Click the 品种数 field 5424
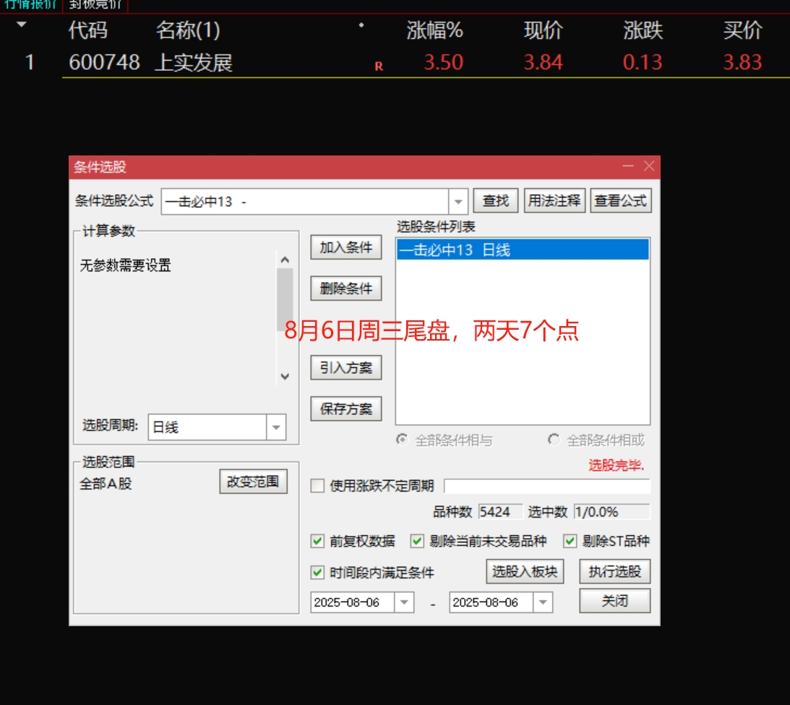The image size is (790, 705). click(500, 512)
